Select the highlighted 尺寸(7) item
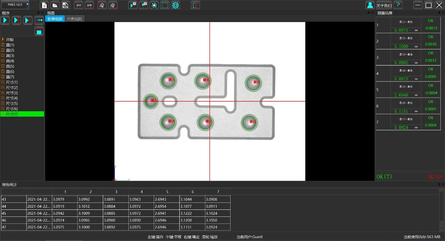Viewport: 445px width, 241px height. tap(12, 114)
